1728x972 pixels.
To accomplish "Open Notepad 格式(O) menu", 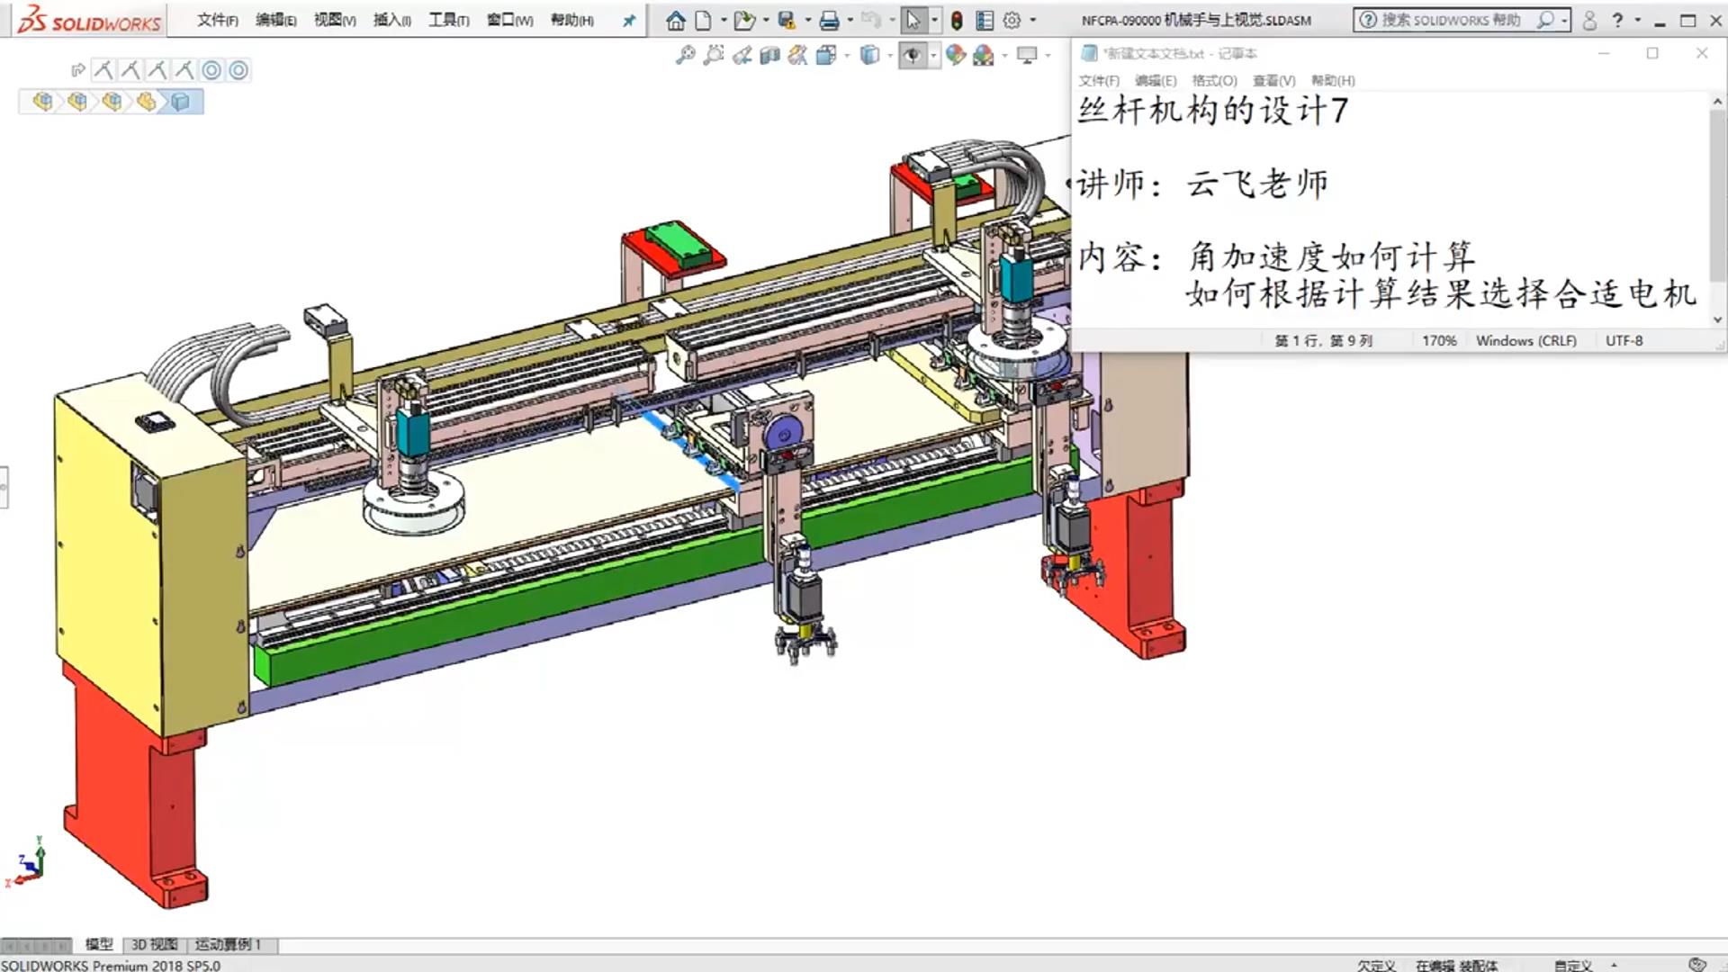I will click(1215, 81).
